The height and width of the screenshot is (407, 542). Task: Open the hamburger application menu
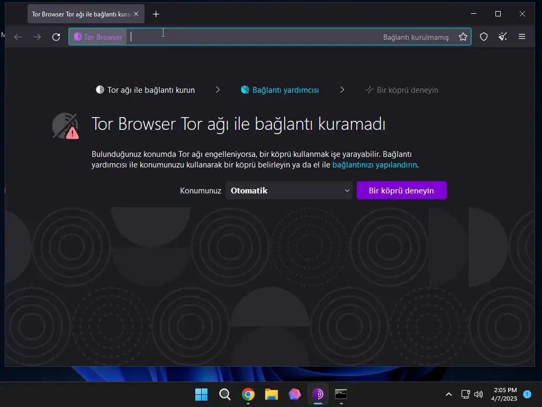(x=521, y=37)
